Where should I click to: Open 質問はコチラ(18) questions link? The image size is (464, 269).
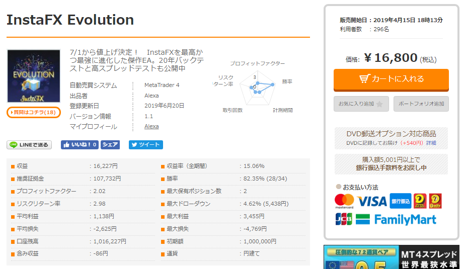tap(33, 112)
